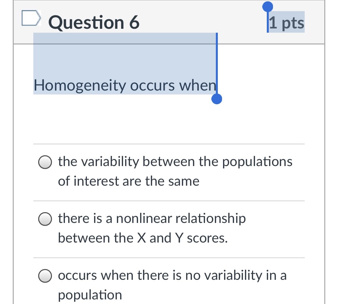This screenshot has width=338, height=304.
Task: Click the blue dot under the question text
Action: coord(217,98)
